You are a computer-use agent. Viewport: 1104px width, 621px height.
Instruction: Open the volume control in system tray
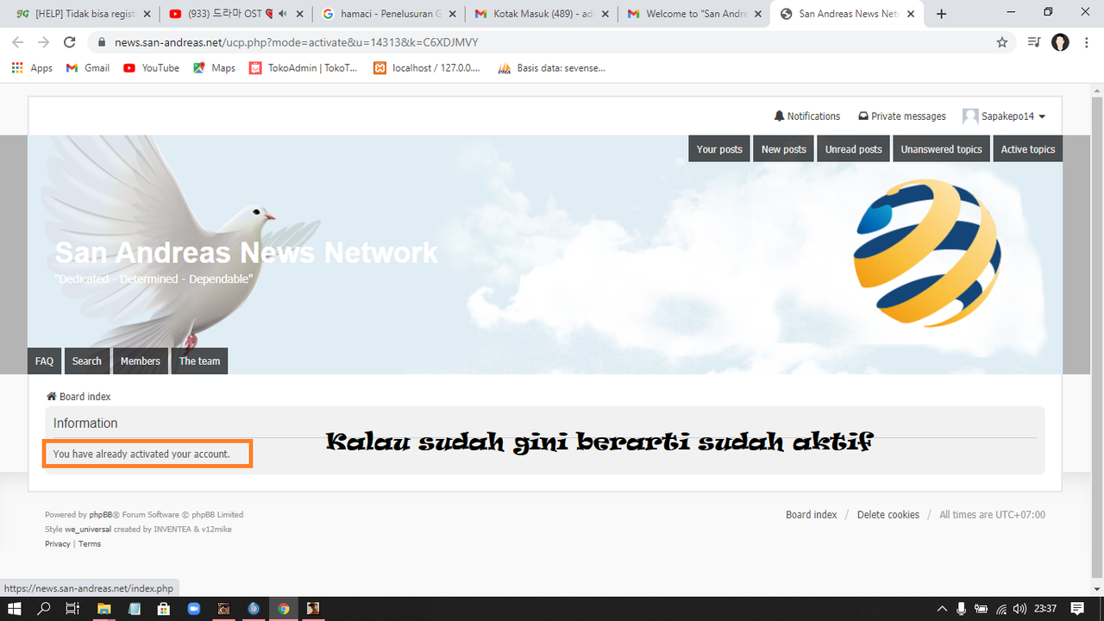(x=1020, y=609)
